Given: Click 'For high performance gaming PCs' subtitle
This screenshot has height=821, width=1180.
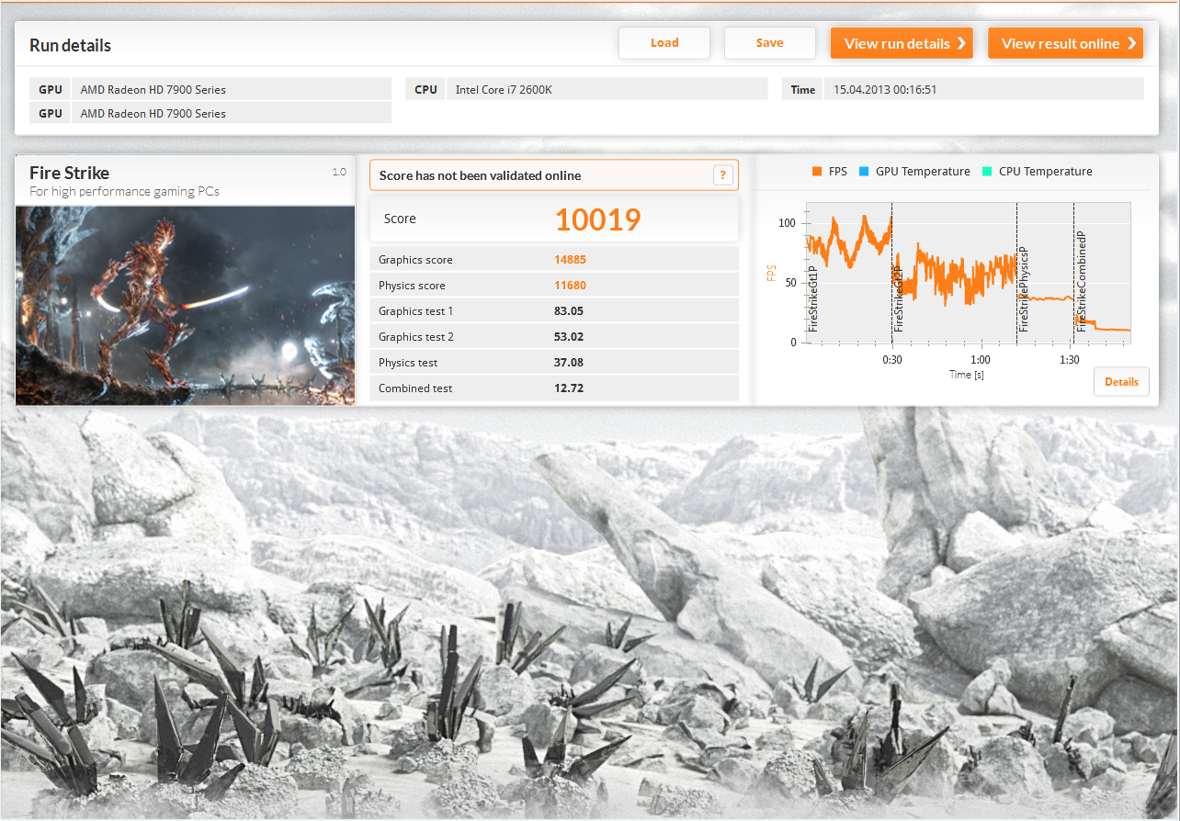Looking at the screenshot, I should pos(124,192).
